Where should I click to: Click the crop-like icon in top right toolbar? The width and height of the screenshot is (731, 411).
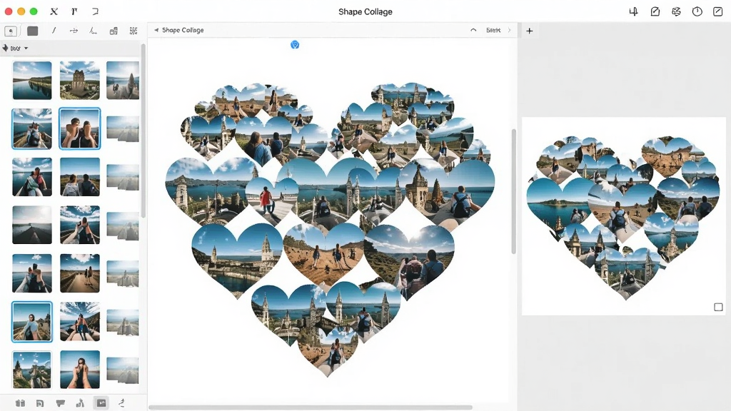[634, 11]
